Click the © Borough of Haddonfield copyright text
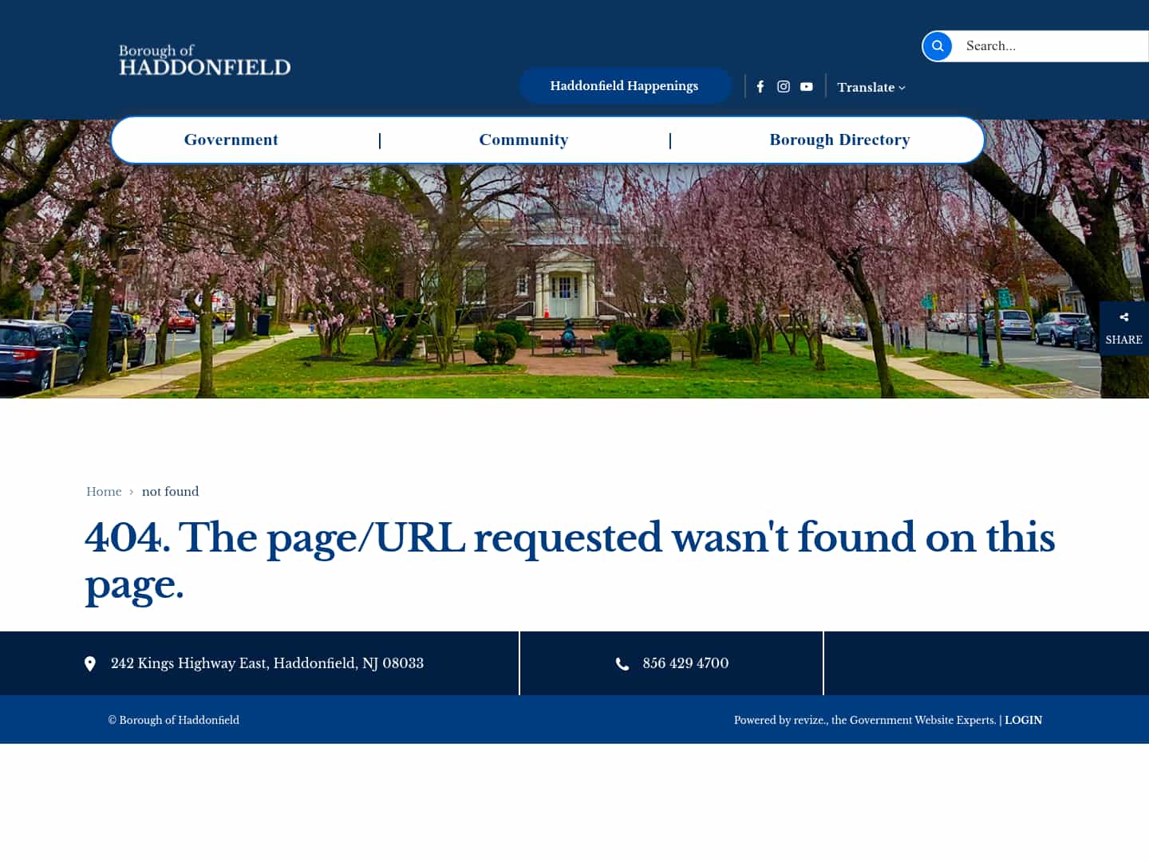Viewport: 1149px width, 861px height. pyautogui.click(x=173, y=720)
